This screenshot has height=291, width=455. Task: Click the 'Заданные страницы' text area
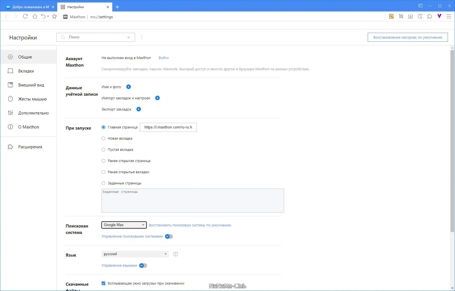193,201
